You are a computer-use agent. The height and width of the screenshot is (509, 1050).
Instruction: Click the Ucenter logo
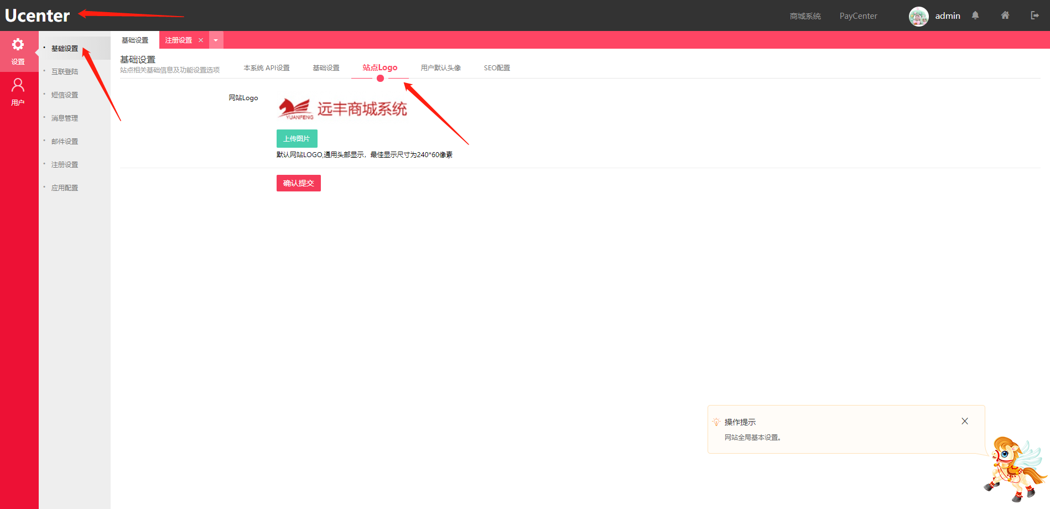[x=38, y=15]
